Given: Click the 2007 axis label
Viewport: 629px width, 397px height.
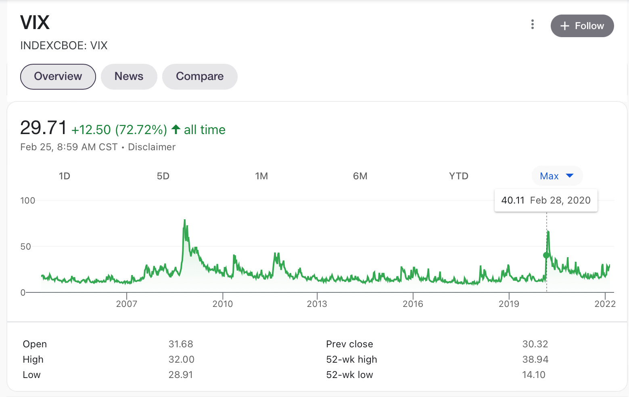Looking at the screenshot, I should click(127, 304).
